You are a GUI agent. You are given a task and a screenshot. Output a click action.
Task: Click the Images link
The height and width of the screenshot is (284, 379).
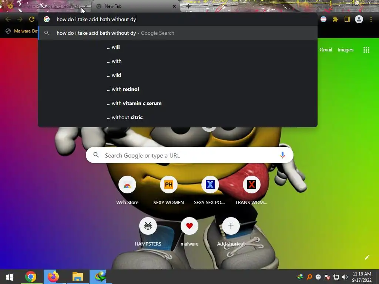click(345, 50)
